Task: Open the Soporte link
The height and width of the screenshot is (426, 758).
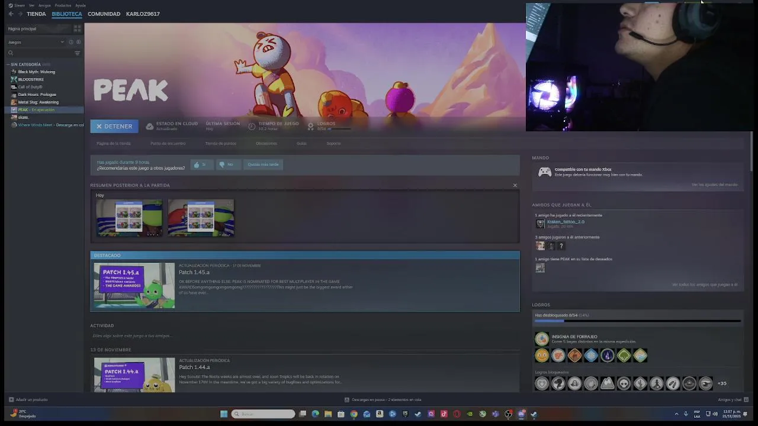Action: pos(333,143)
